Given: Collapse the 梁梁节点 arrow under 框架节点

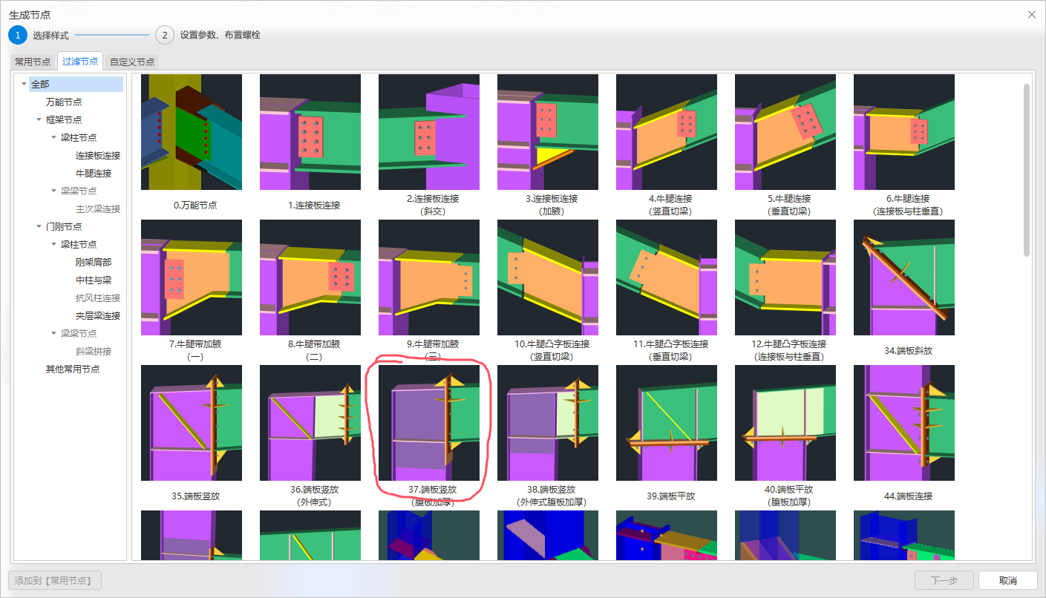Looking at the screenshot, I should click(53, 191).
